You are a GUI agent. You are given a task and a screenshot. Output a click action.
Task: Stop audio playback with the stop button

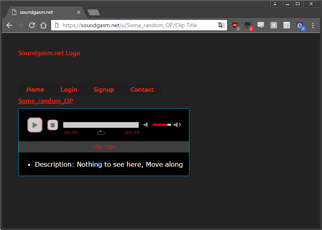[x=53, y=125]
